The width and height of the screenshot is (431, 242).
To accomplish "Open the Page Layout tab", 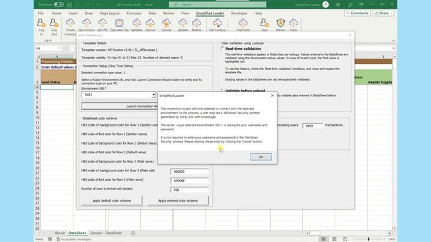I will point(110,13).
